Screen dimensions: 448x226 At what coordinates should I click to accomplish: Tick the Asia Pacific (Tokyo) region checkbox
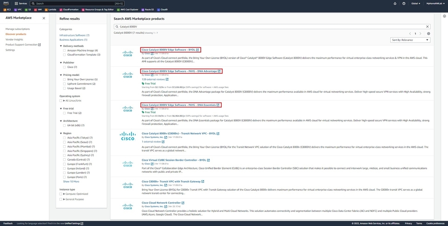tap(65, 138)
